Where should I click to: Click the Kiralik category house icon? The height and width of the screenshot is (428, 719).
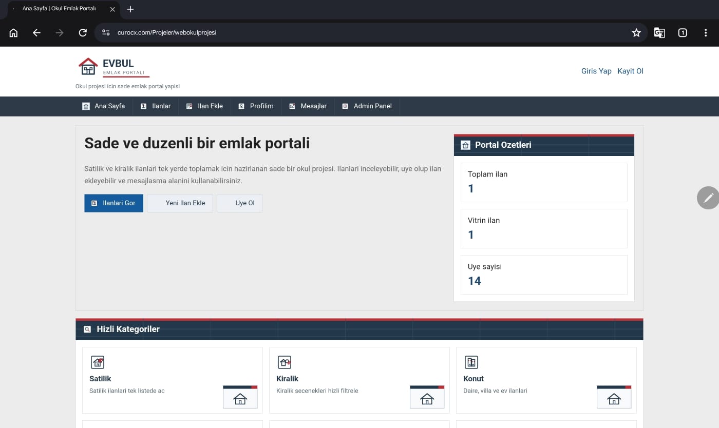pyautogui.click(x=284, y=362)
